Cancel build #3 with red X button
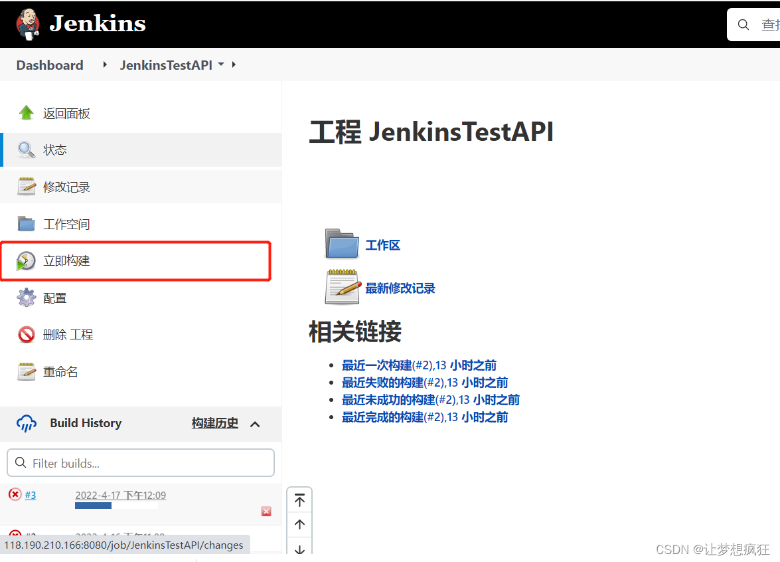The width and height of the screenshot is (780, 562). pos(267,512)
